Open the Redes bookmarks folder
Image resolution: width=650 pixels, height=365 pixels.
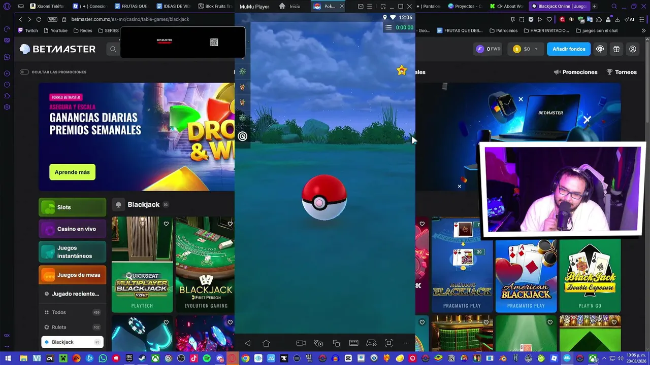[x=83, y=30]
